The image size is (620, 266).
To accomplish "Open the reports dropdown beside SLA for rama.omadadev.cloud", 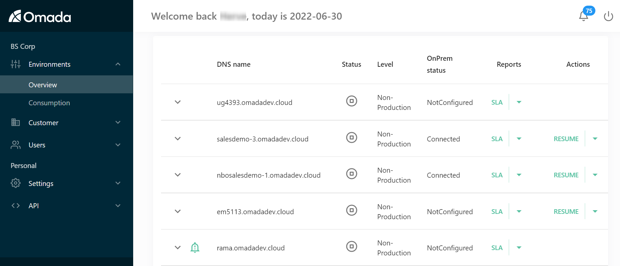I will pyautogui.click(x=519, y=247).
